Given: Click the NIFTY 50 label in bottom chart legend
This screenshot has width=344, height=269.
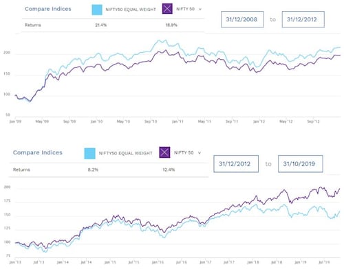Looking at the screenshot, I should pyautogui.click(x=184, y=152).
